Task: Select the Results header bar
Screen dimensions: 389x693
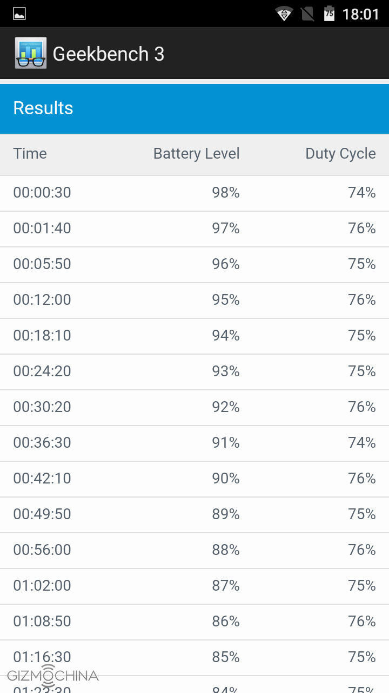Action: tap(194, 108)
